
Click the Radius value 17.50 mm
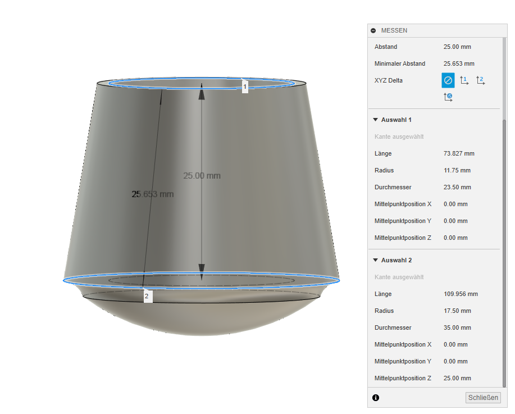click(457, 311)
